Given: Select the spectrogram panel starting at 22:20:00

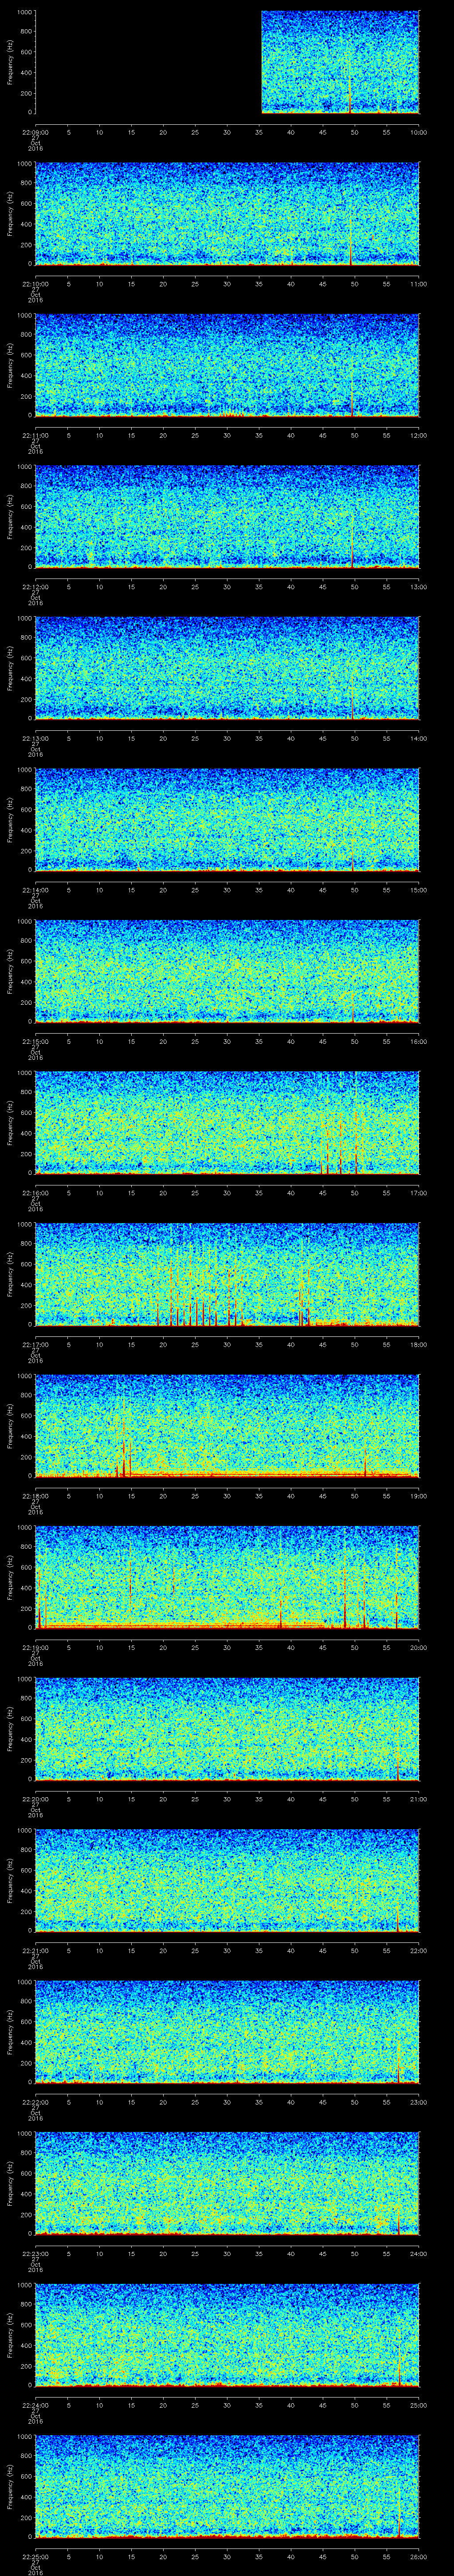Looking at the screenshot, I should (x=227, y=1729).
